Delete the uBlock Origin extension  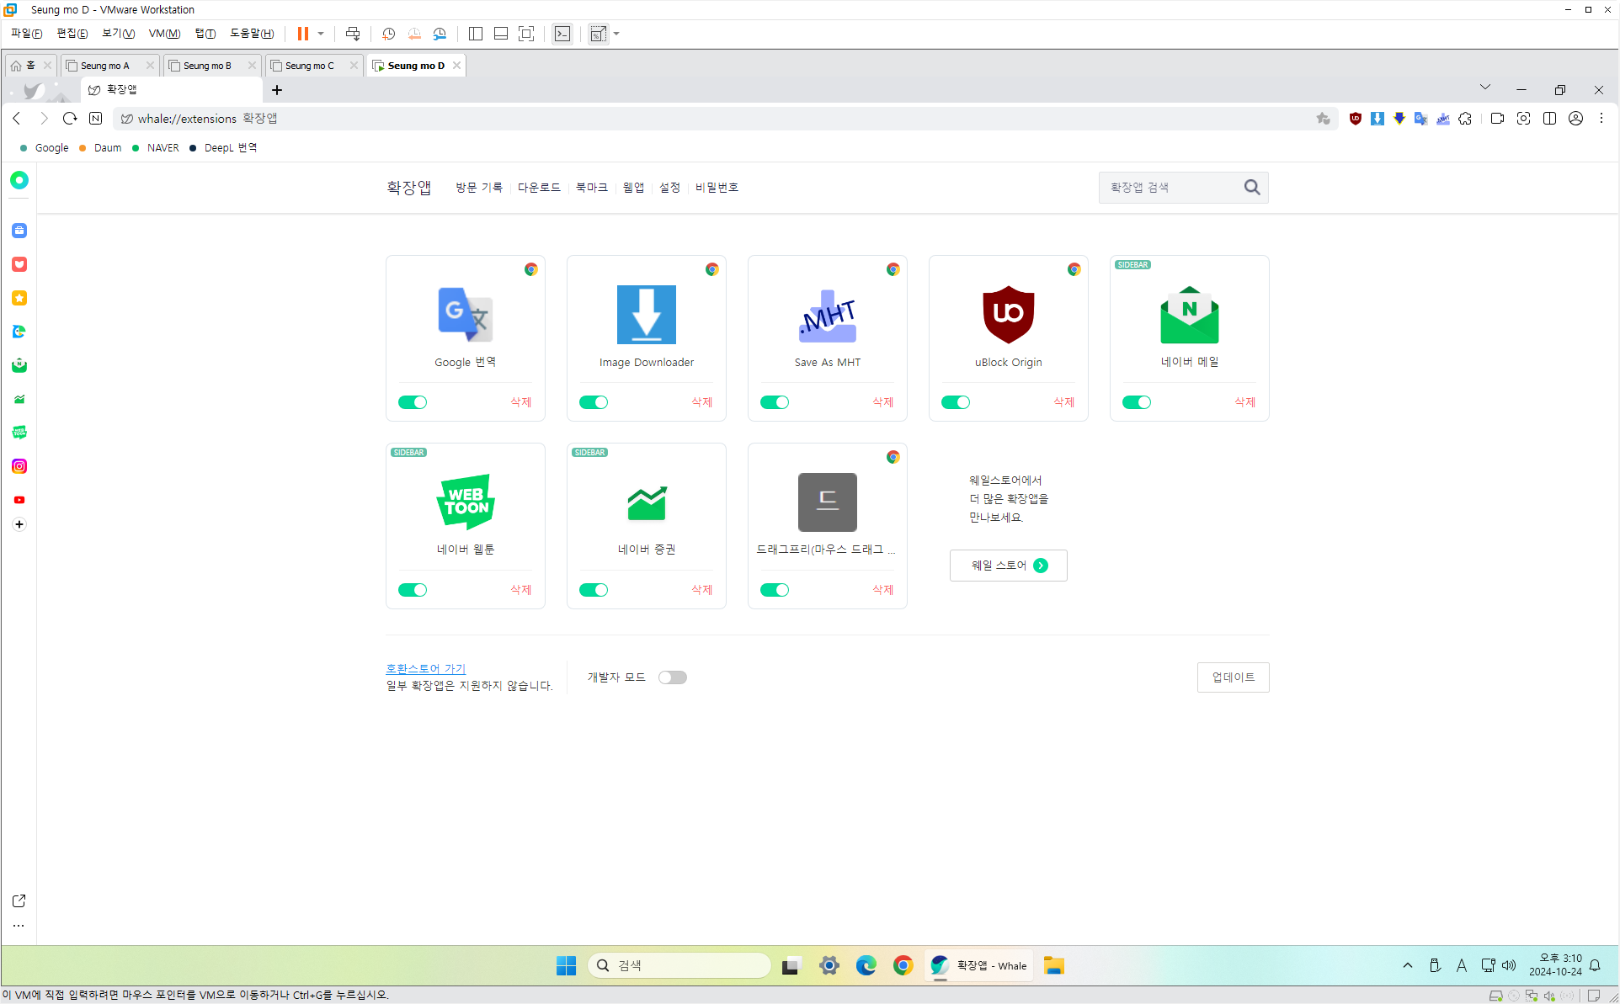tap(1064, 402)
